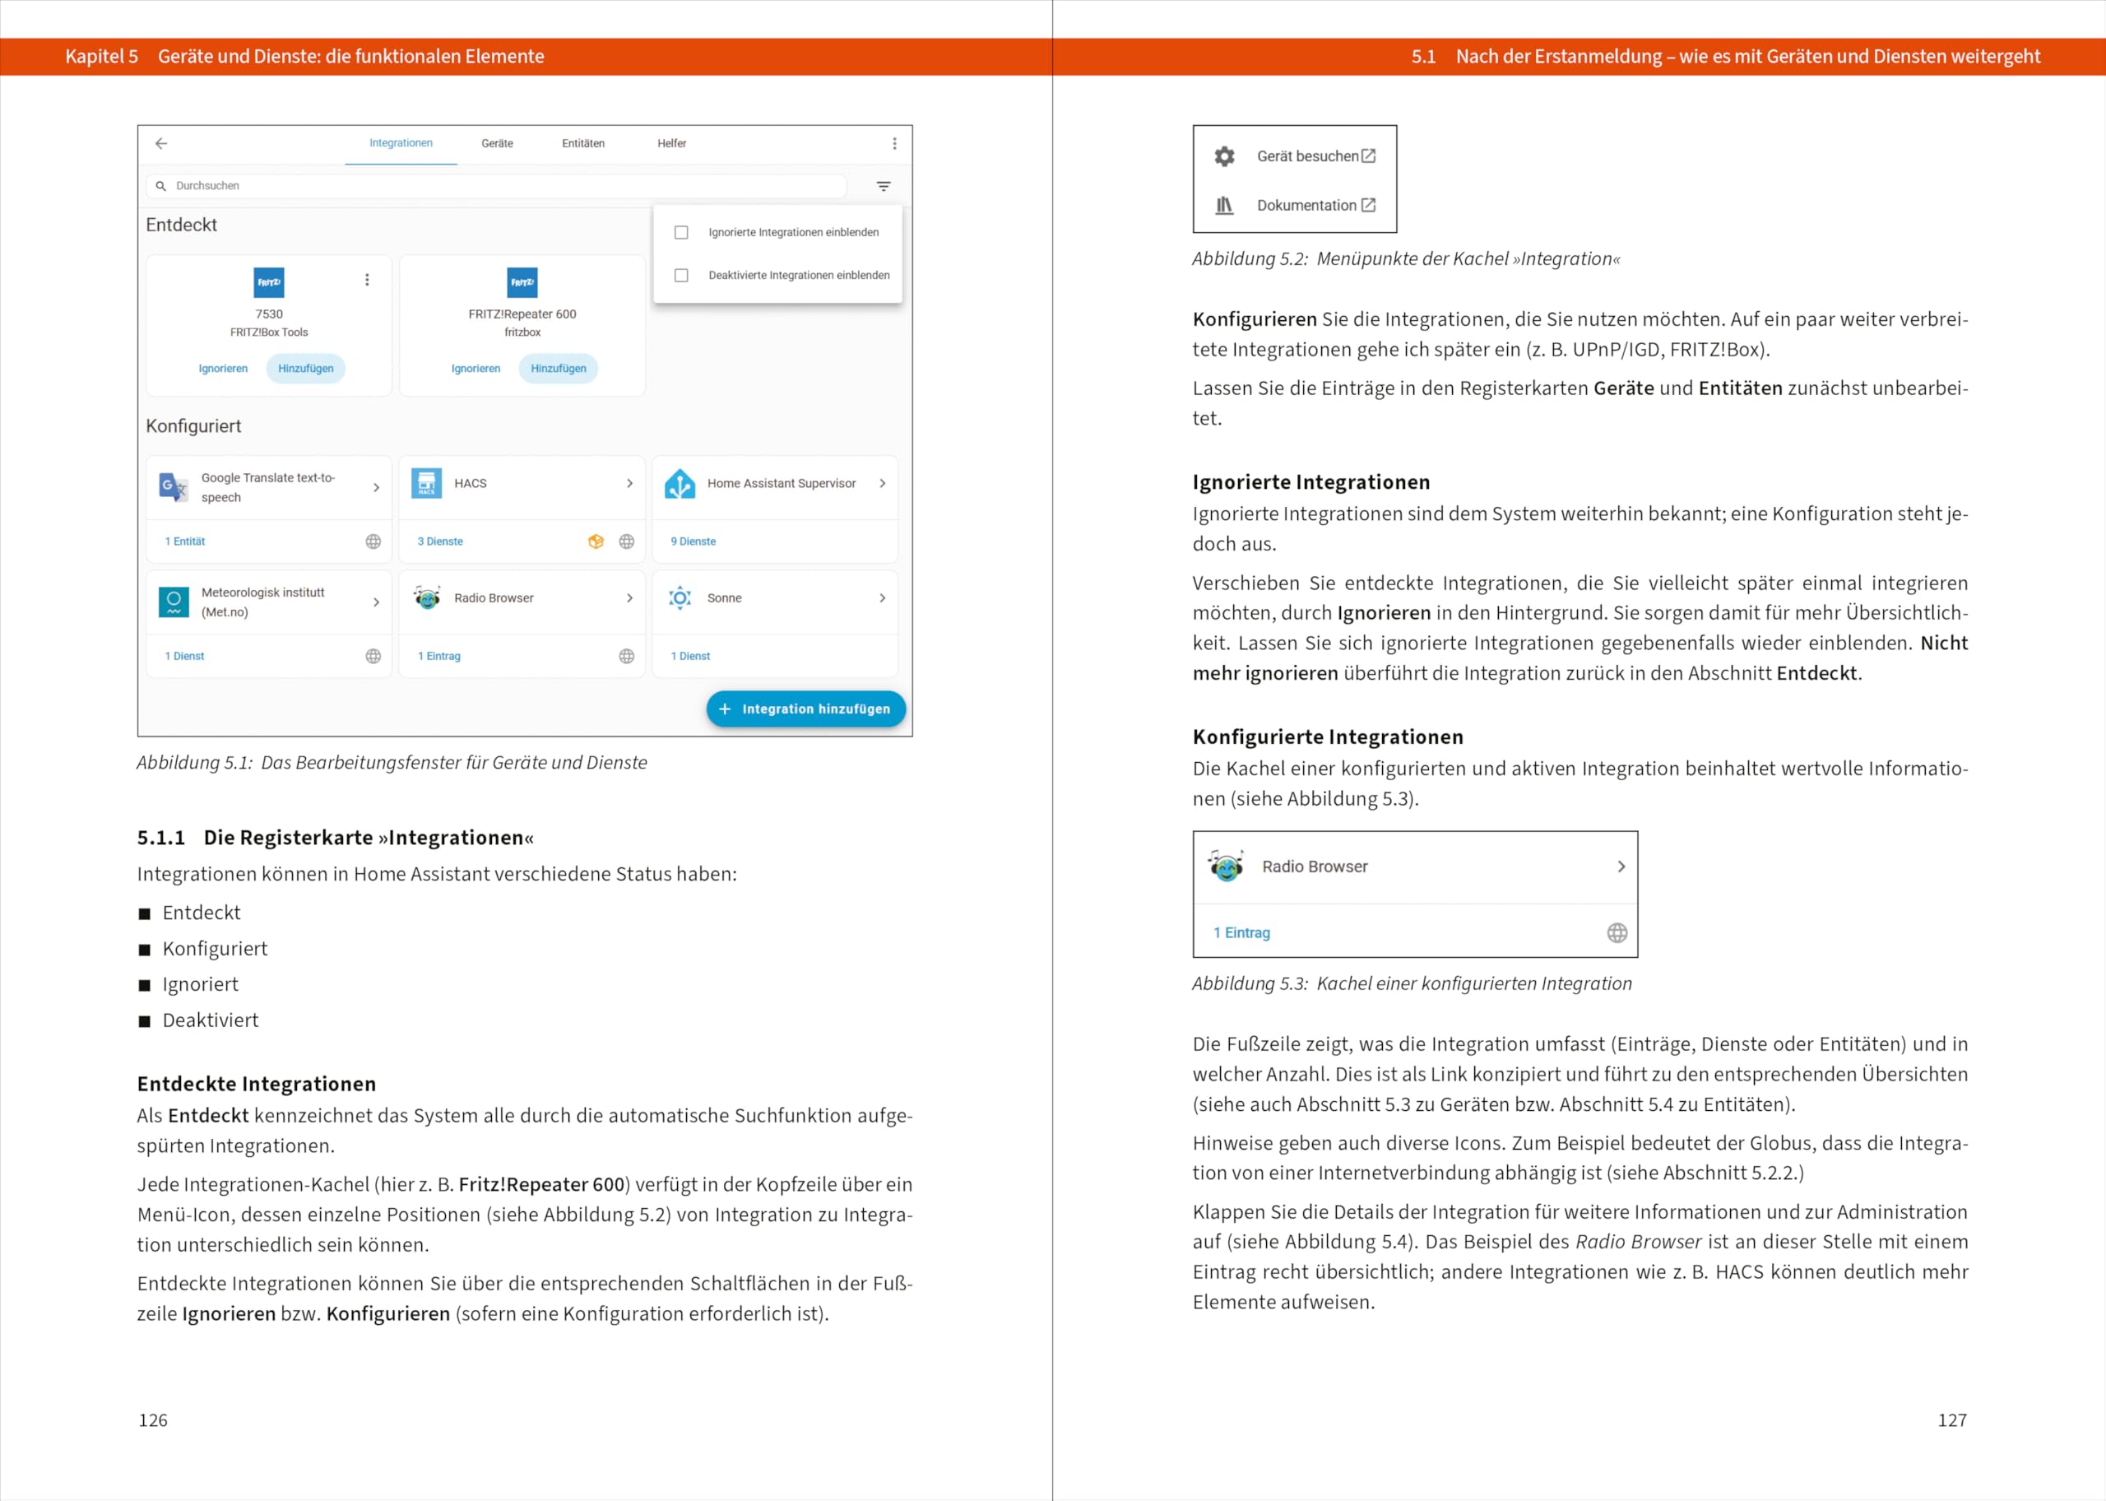Click orange custom-integration box icon on HACS card
The width and height of the screenshot is (2106, 1501).
coord(596,541)
